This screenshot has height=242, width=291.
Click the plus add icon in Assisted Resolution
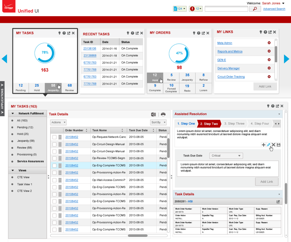pyautogui.click(x=264, y=145)
